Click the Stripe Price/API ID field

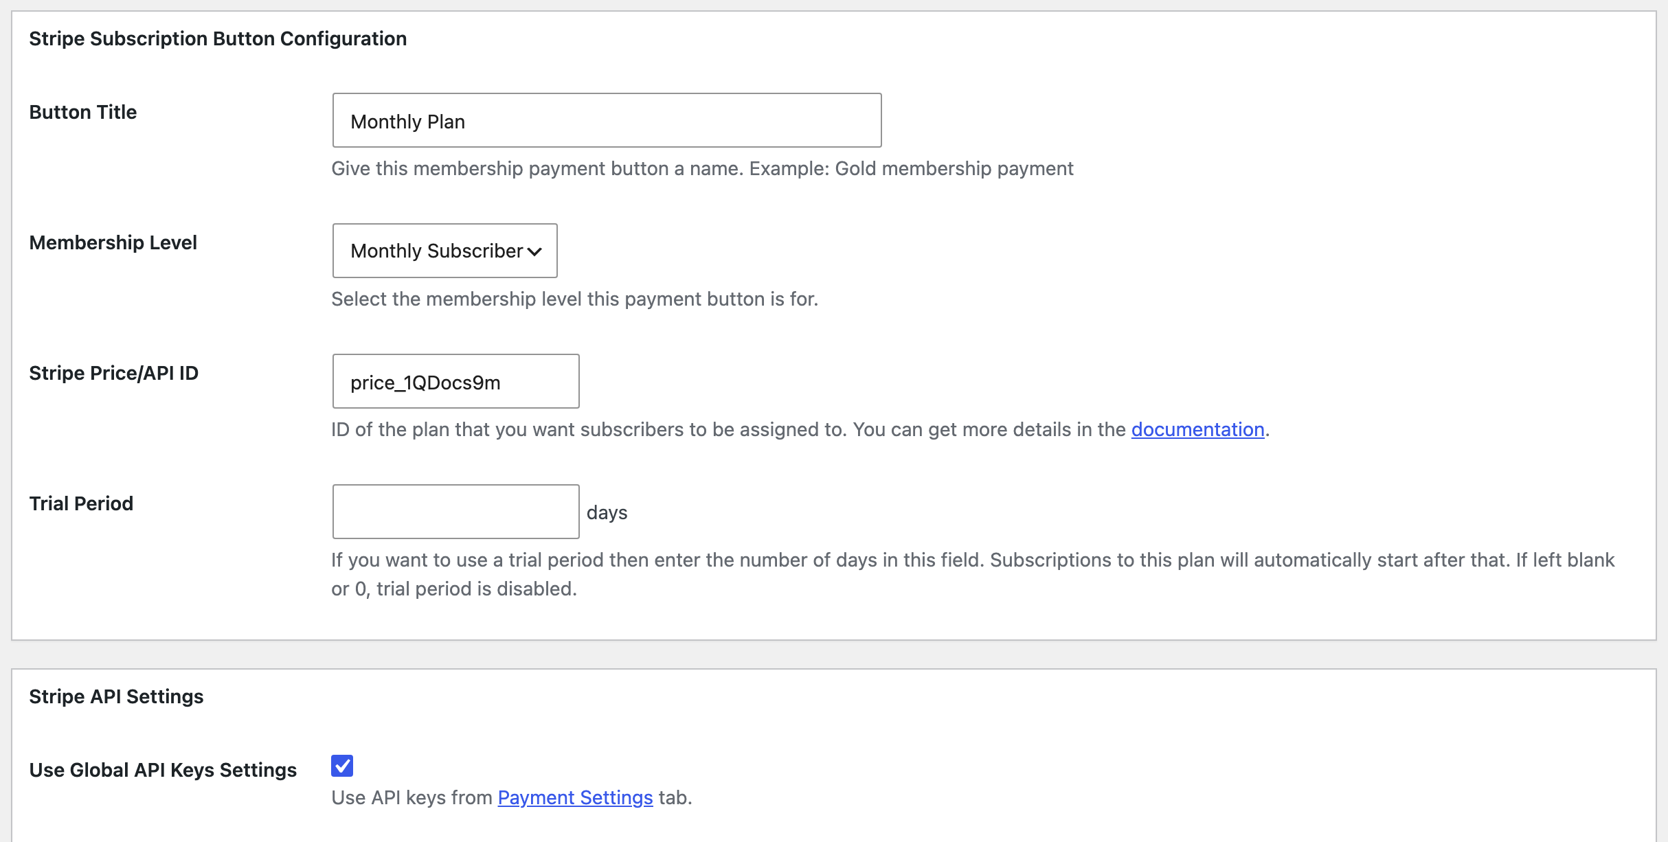pos(455,381)
